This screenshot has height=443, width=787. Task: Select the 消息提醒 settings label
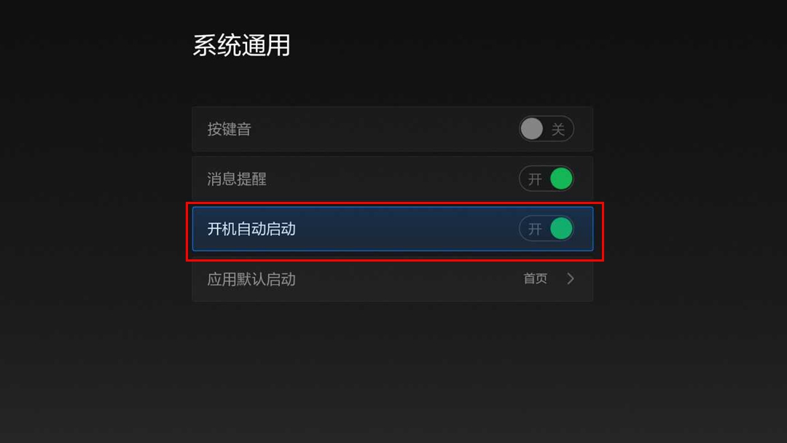(237, 179)
